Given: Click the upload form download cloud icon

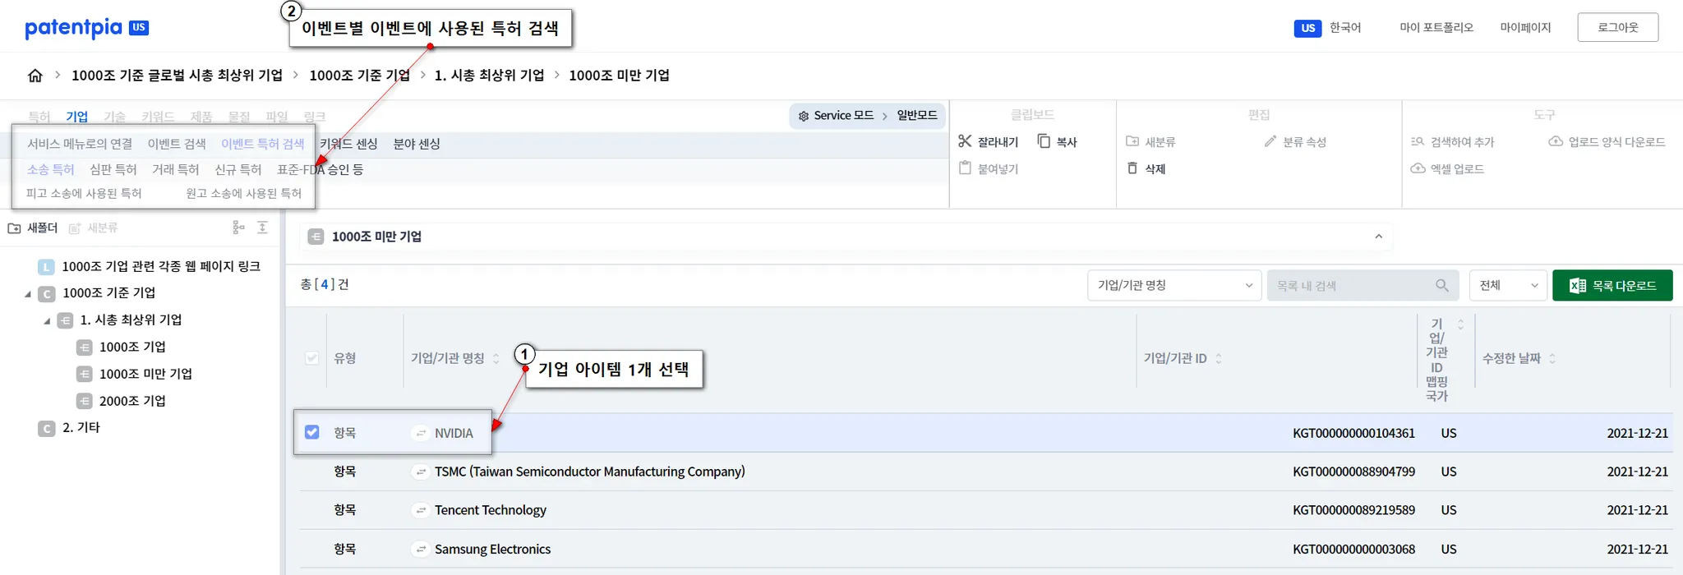Looking at the screenshot, I should [1556, 141].
